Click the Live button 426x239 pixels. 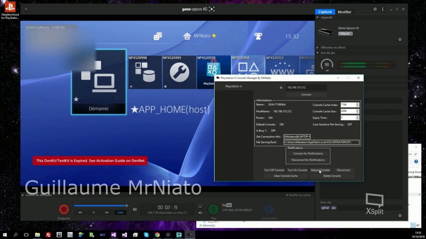[120, 212]
